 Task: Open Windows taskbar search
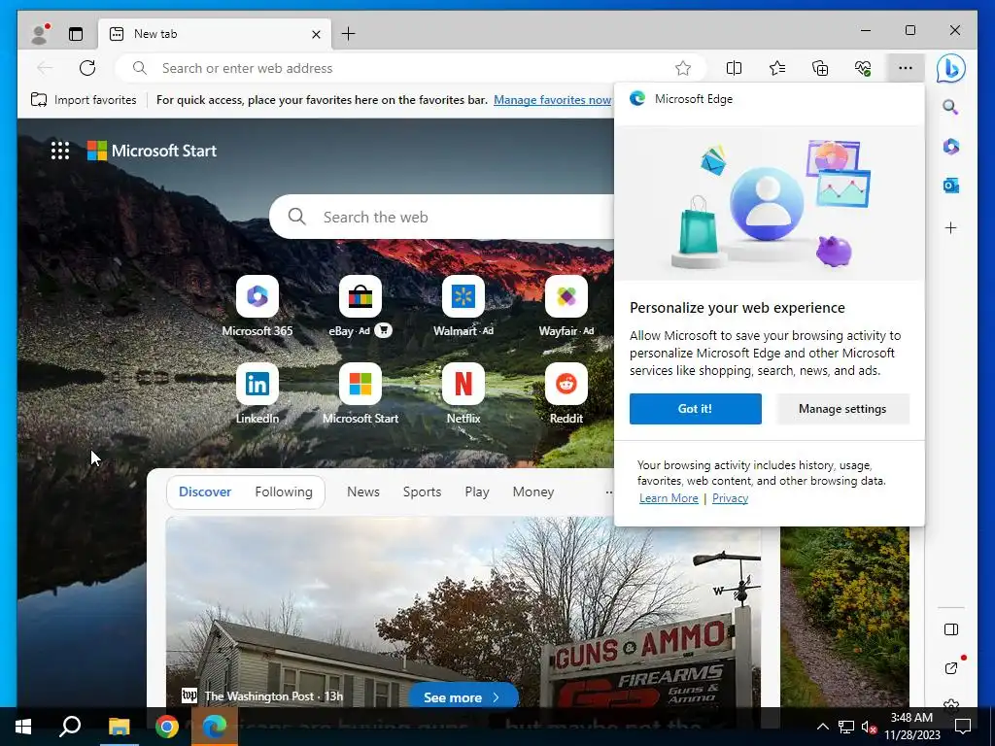point(70,727)
